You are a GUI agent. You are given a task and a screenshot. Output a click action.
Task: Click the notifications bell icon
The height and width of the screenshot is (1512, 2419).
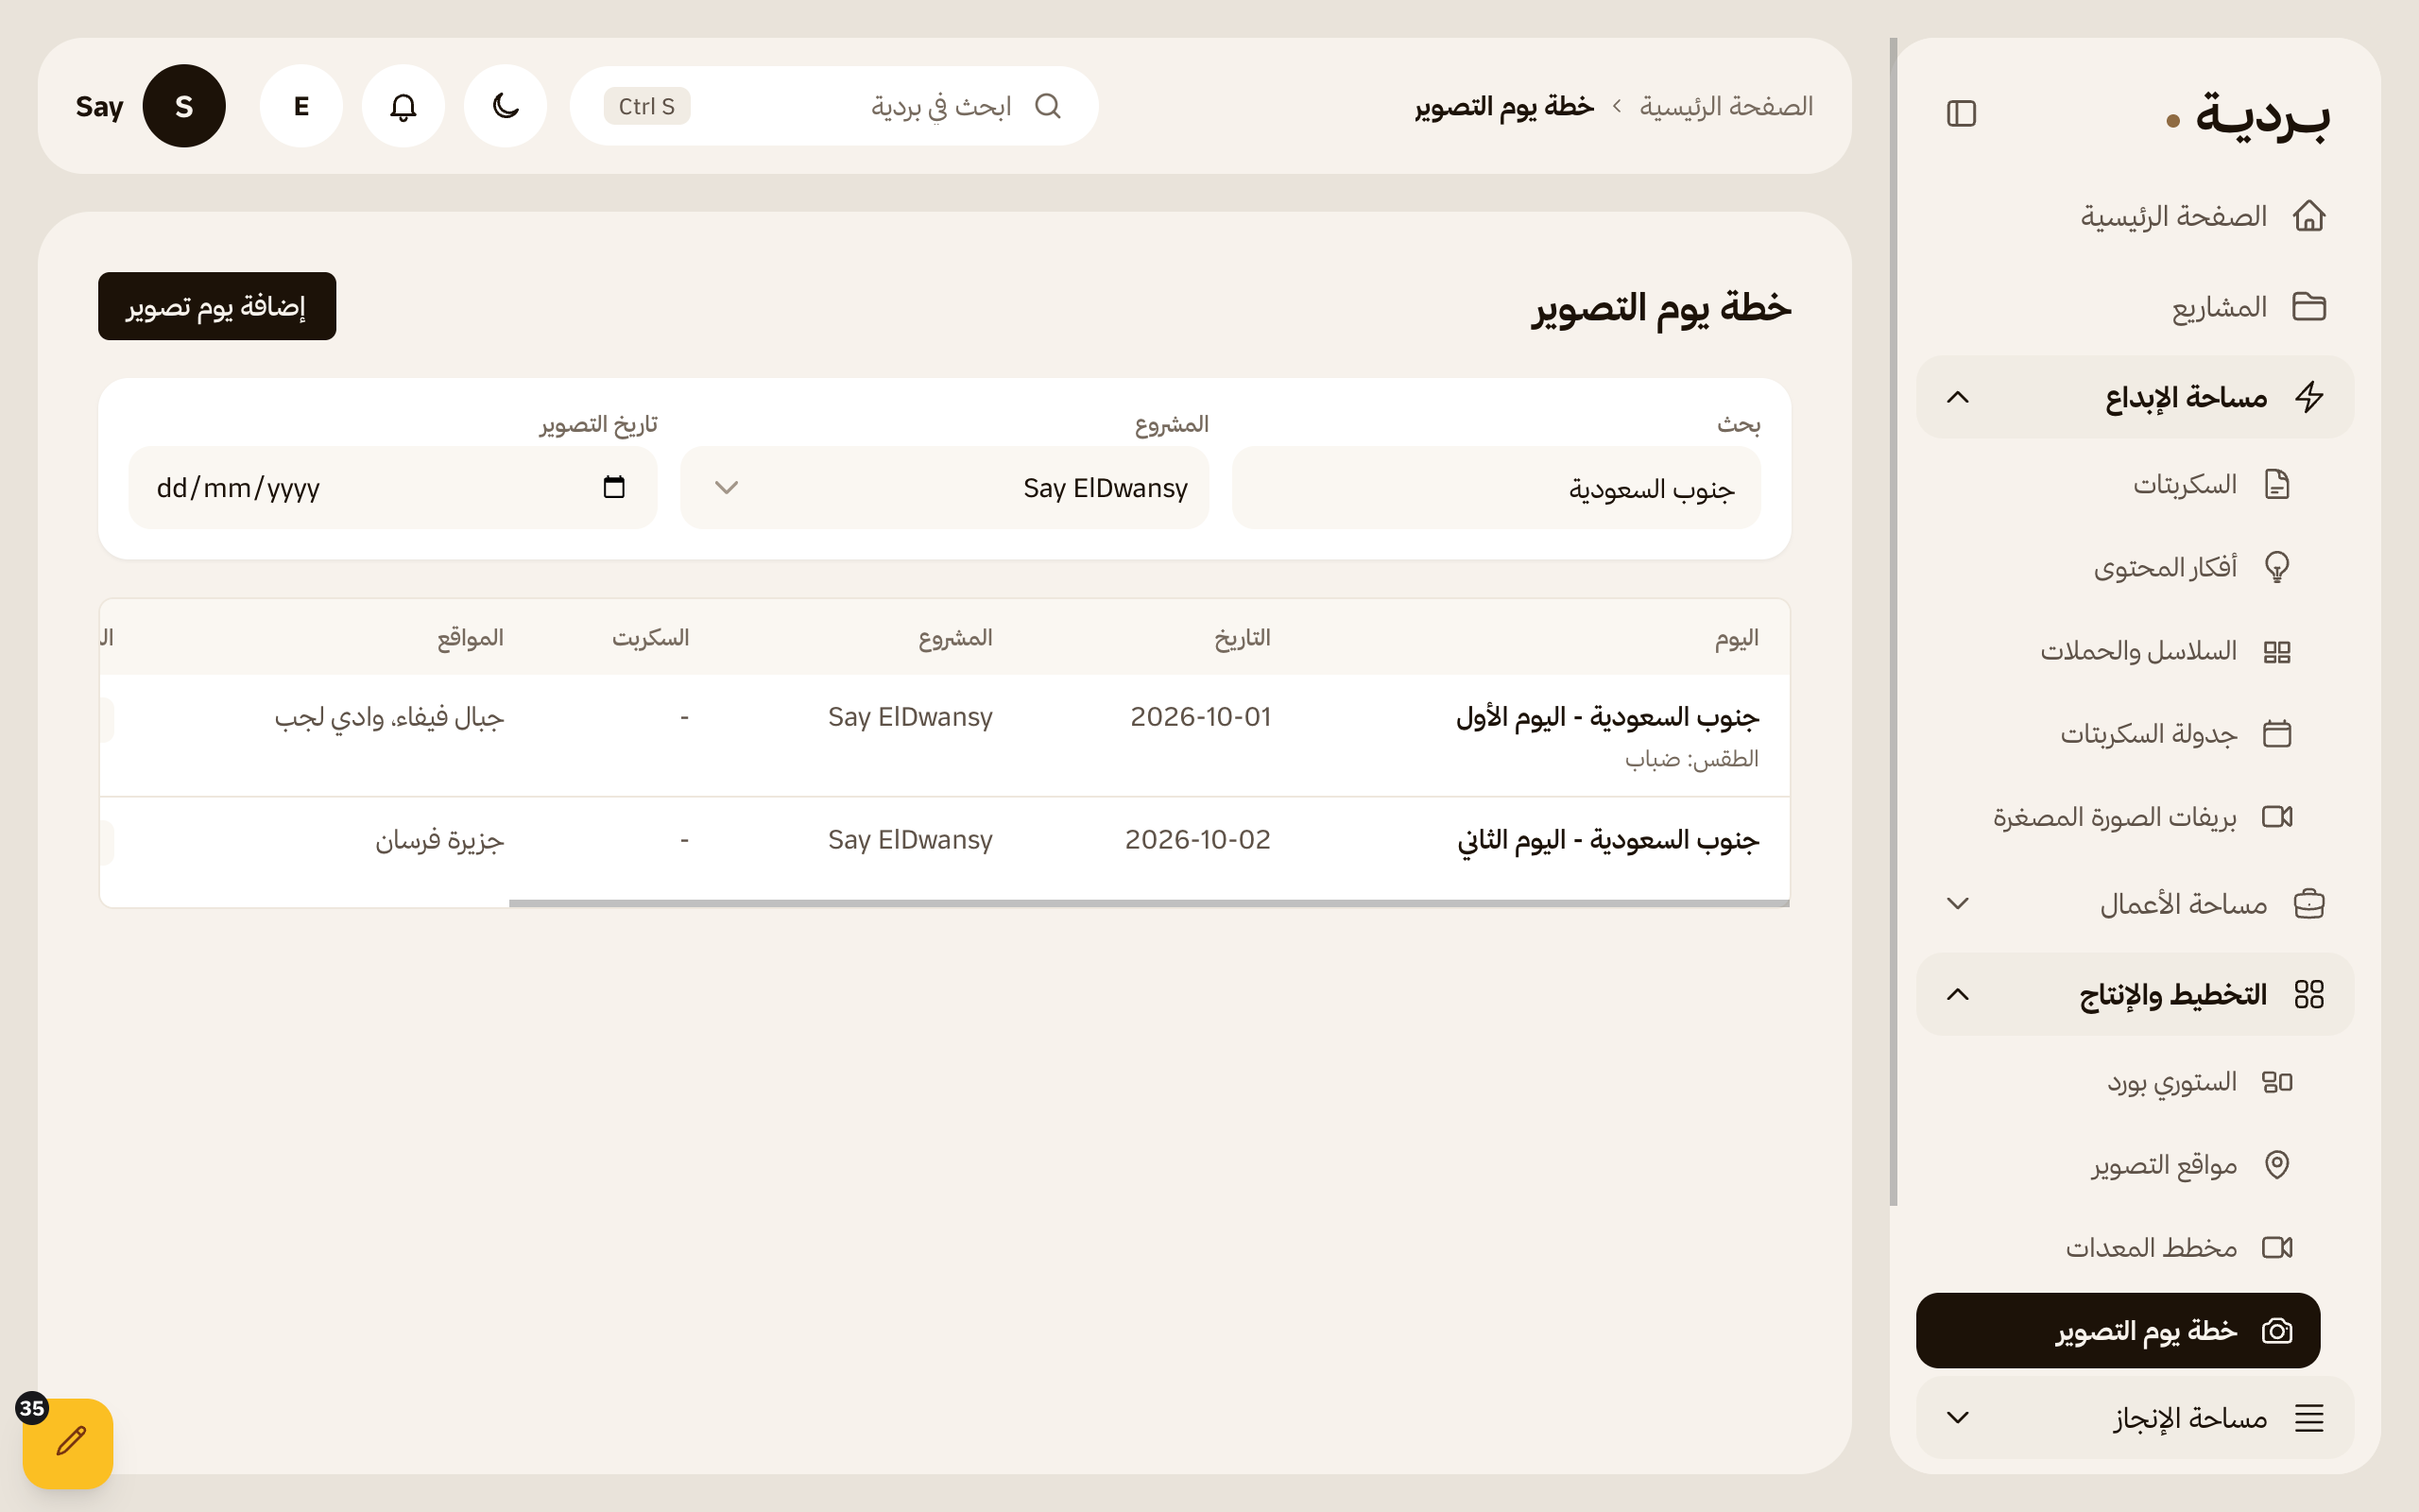[403, 106]
